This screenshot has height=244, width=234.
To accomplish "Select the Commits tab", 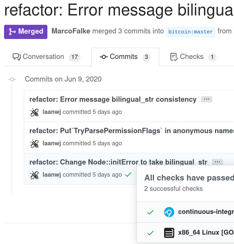I will point(125,57).
